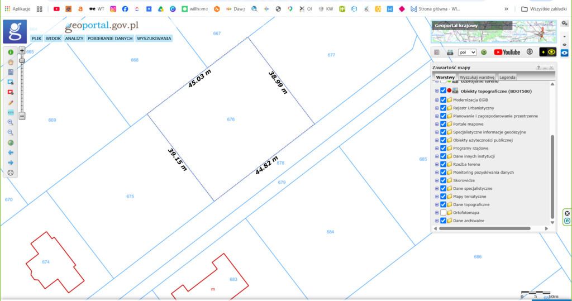Screen dimensions: 572x301
Task: Toggle the yellow eye high-contrast mode
Action: click(548, 52)
